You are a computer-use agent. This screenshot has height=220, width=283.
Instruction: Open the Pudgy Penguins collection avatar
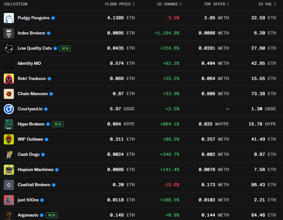coord(9,18)
